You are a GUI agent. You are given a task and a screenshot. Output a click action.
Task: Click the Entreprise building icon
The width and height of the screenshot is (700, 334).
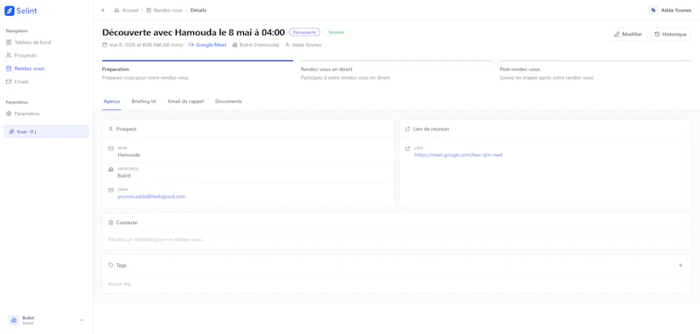(x=111, y=170)
